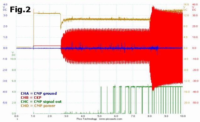This screenshot has width=200, height=122.
Task: Click the gold axis -16.0 value
Action: (x=186, y=92)
